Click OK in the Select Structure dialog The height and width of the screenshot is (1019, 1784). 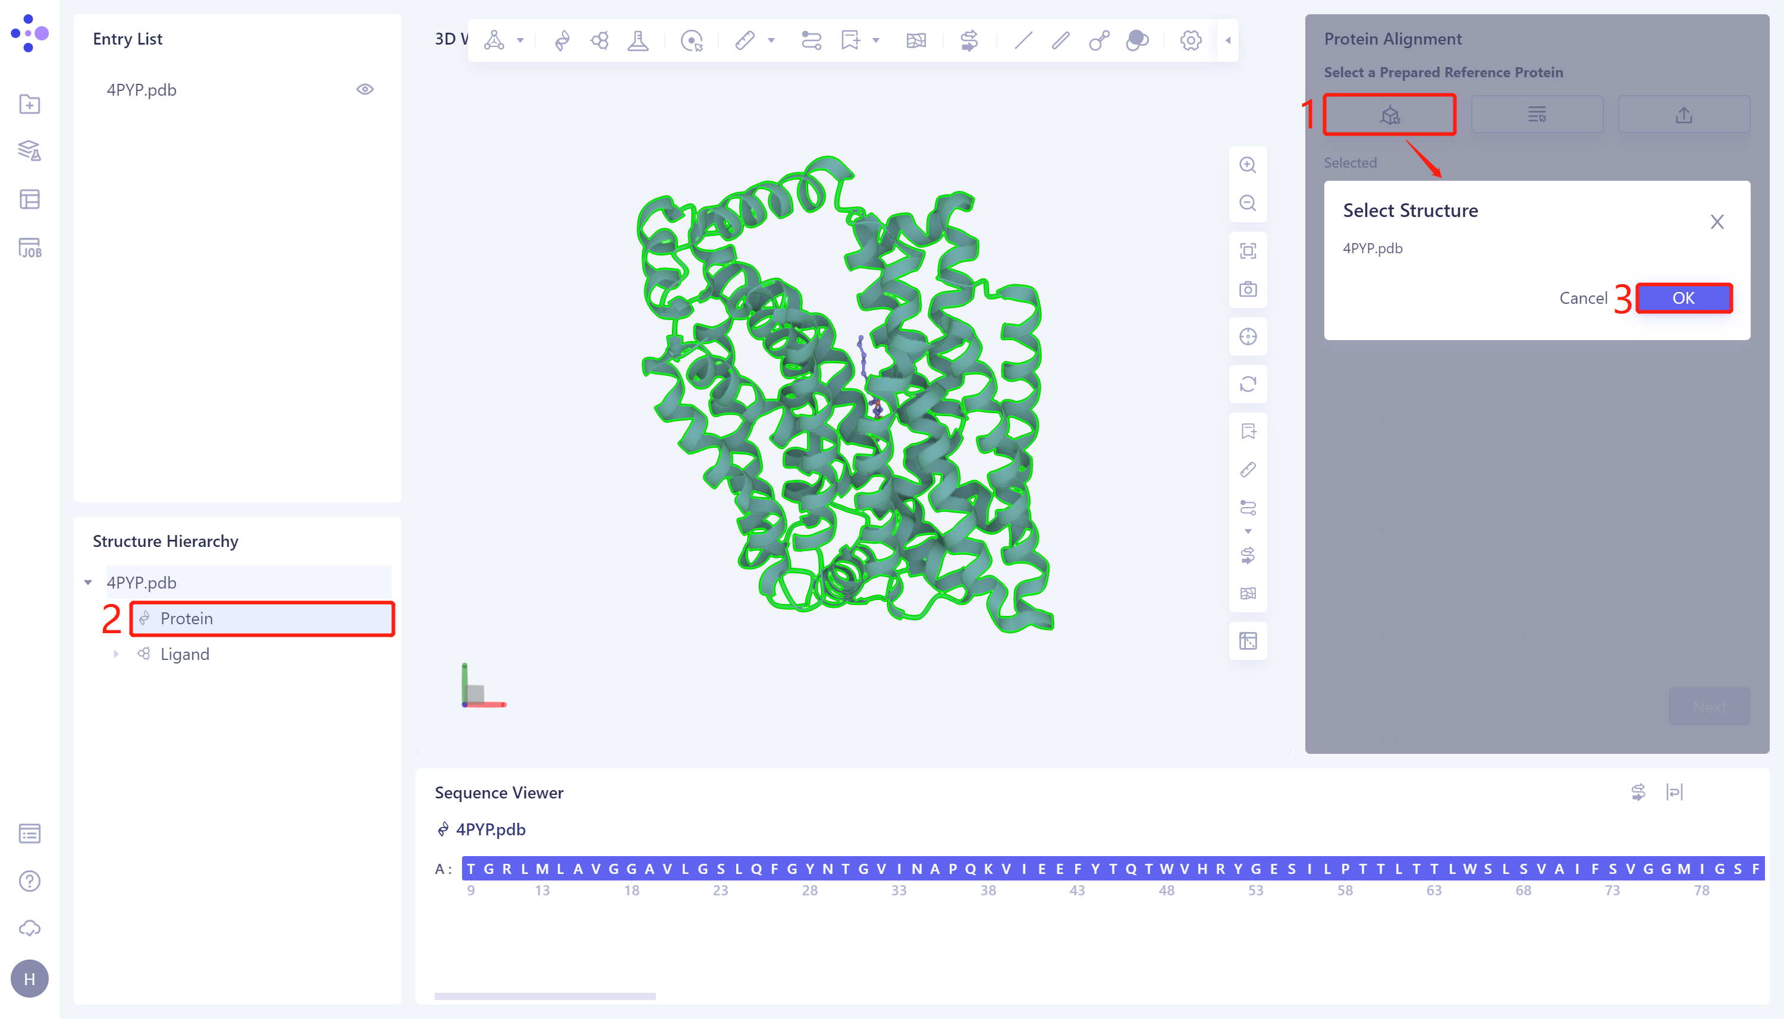1684,297
